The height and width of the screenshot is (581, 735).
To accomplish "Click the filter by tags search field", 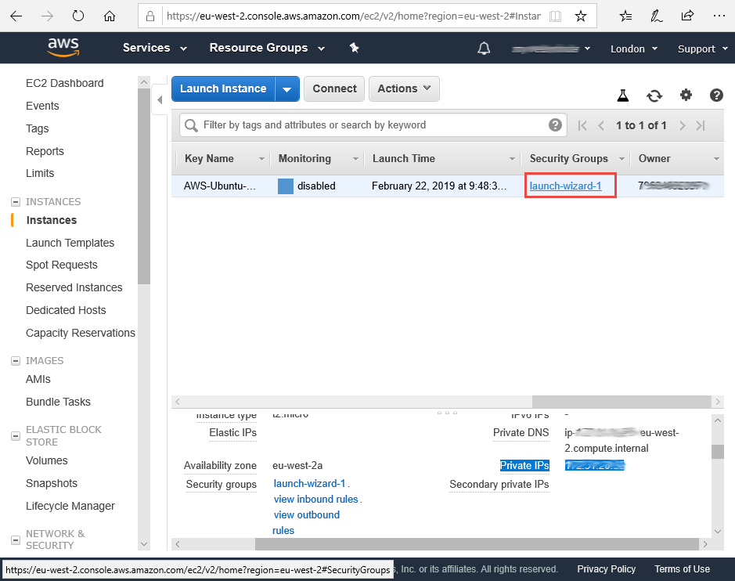I will 373,125.
